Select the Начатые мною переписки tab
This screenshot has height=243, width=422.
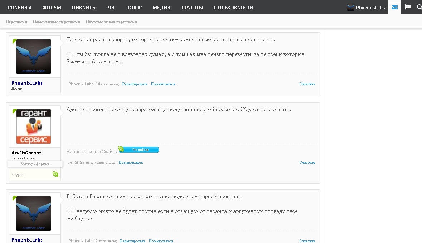[111, 22]
